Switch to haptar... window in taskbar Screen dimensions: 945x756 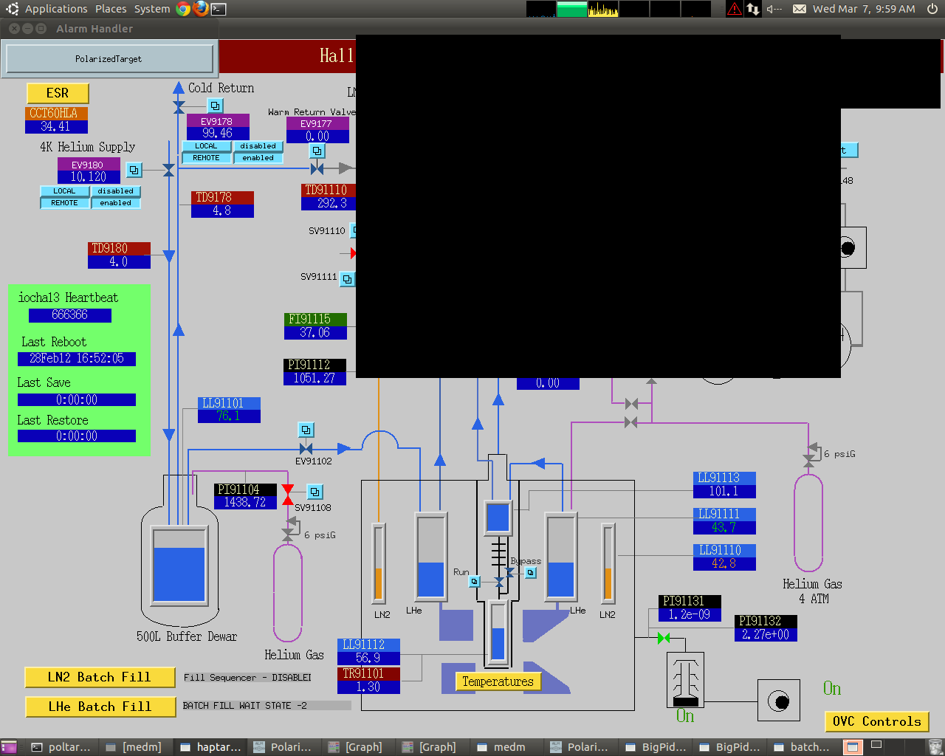[x=210, y=747]
